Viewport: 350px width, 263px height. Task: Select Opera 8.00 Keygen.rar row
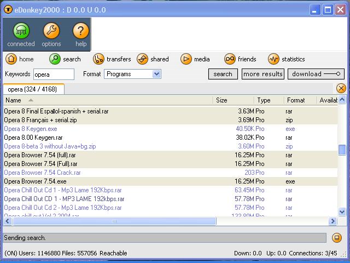(x=170, y=138)
